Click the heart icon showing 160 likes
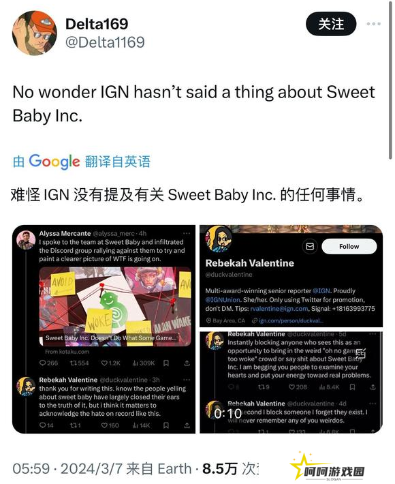Viewport: 395px width, 484px height. click(x=104, y=425)
